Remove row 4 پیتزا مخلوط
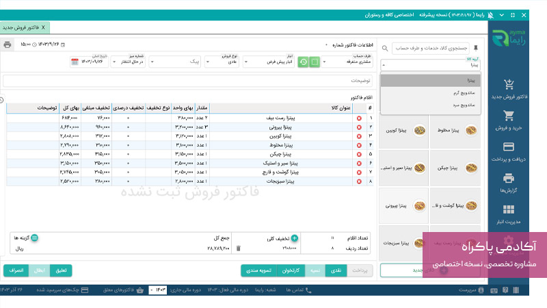Viewport: 547px width, 308px height. click(359, 145)
